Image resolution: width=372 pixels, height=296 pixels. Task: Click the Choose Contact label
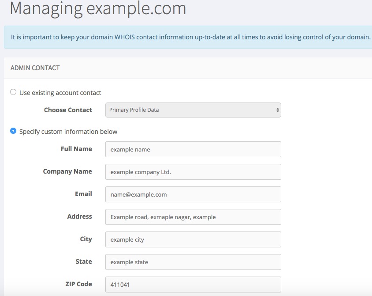[x=68, y=110]
